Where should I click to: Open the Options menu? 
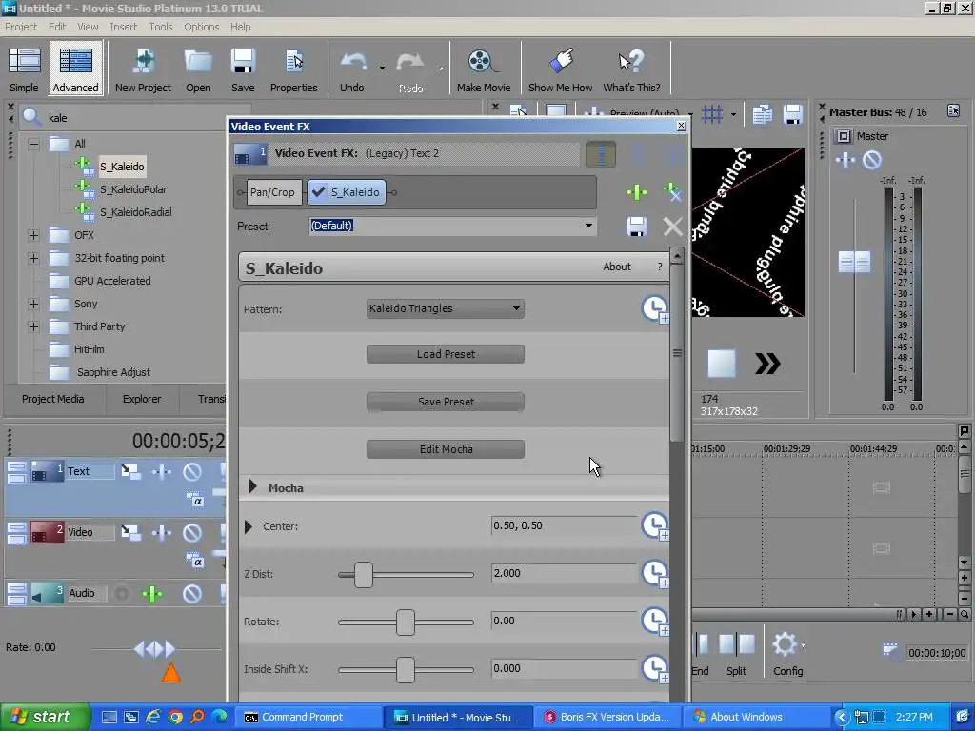202,27
